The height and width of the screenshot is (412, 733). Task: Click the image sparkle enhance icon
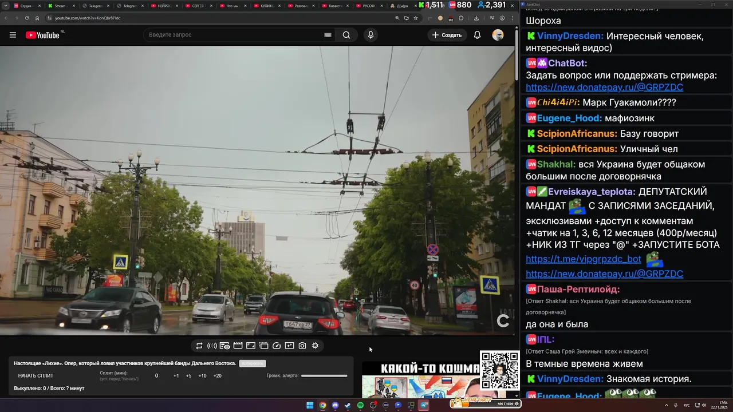pyautogui.click(x=289, y=346)
